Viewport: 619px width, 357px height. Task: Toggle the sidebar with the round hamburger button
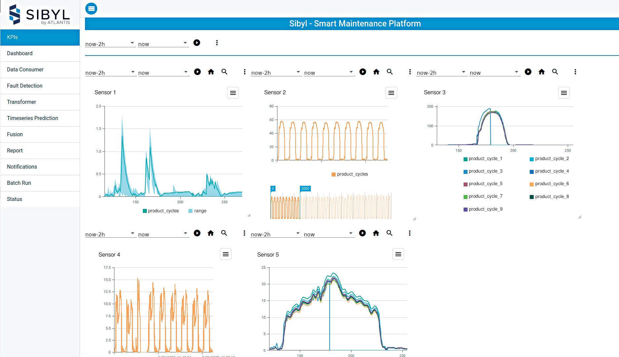click(91, 9)
